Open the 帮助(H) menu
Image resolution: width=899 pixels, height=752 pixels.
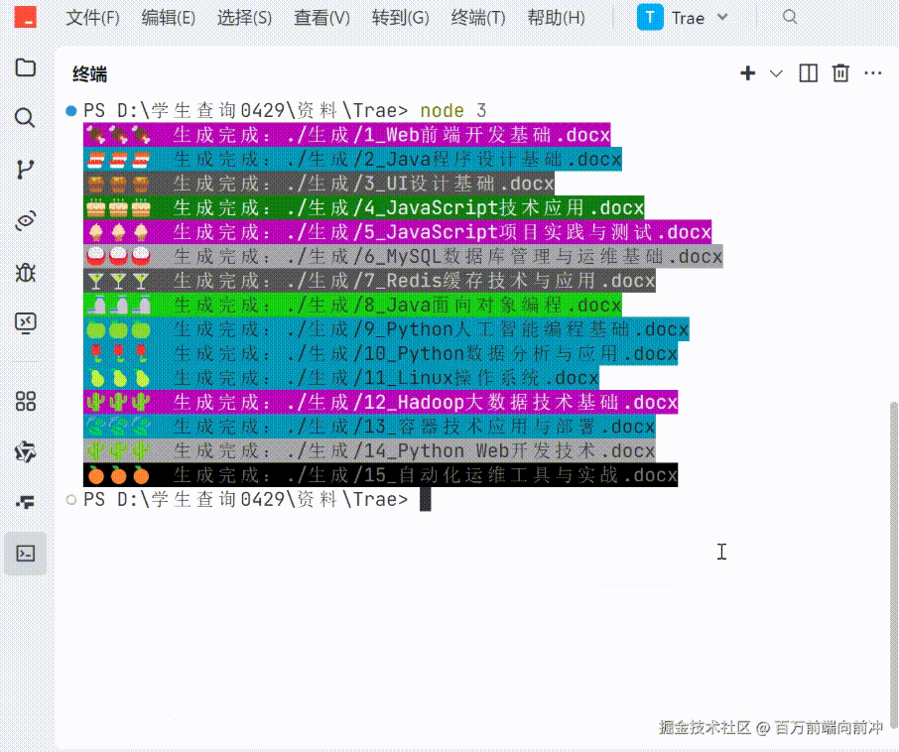coord(556,18)
